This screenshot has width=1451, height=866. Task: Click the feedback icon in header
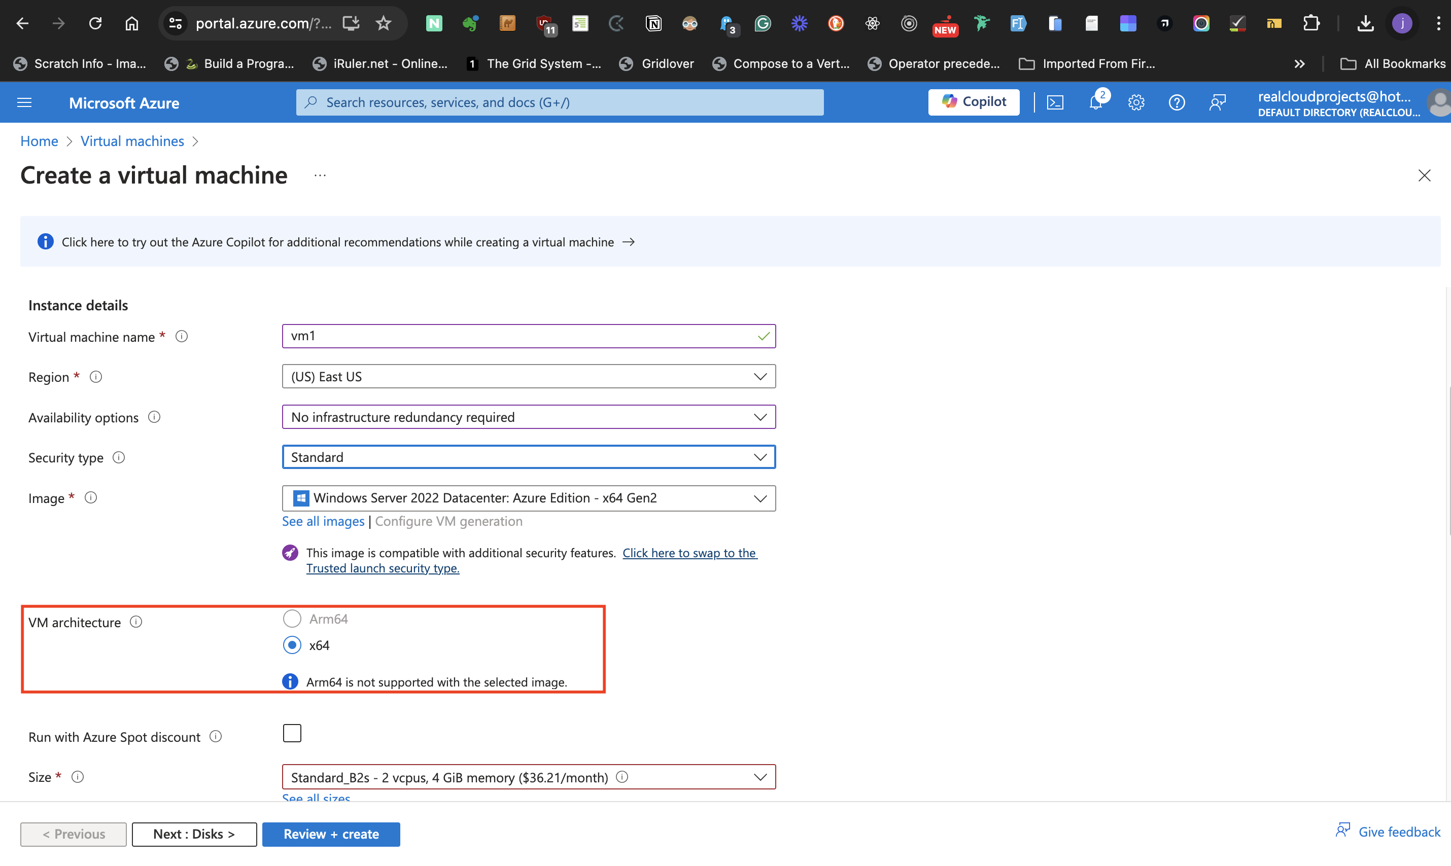tap(1217, 103)
